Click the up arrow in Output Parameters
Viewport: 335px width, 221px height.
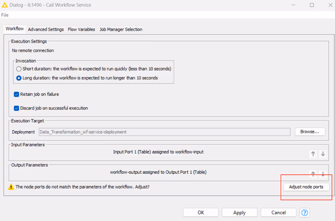(x=313, y=174)
